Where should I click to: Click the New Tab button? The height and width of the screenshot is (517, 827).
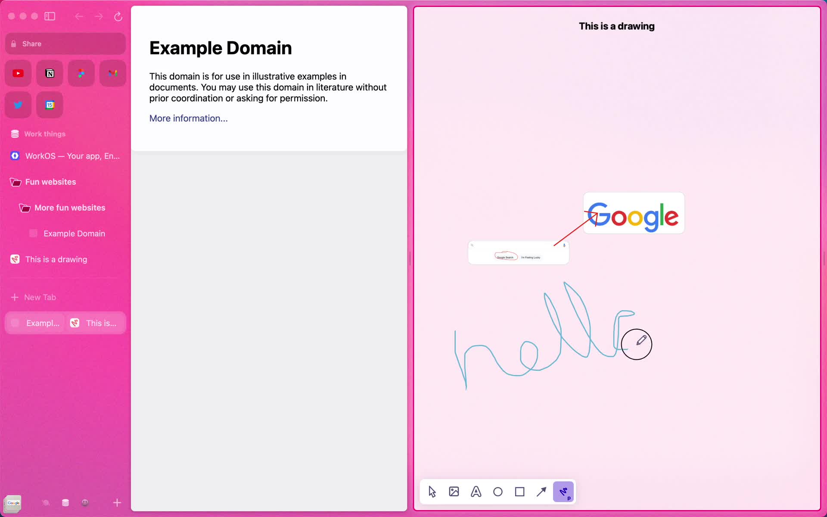click(40, 296)
